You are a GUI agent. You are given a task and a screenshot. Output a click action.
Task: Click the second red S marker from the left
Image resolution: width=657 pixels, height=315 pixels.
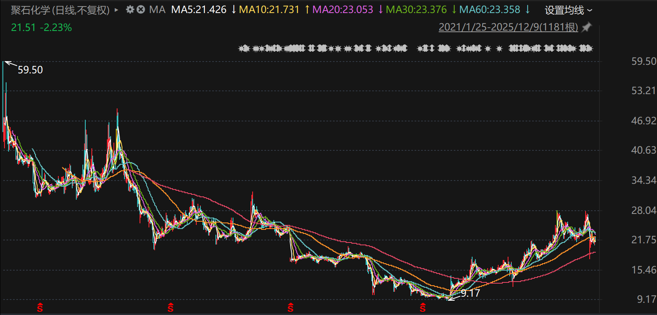pos(171,308)
